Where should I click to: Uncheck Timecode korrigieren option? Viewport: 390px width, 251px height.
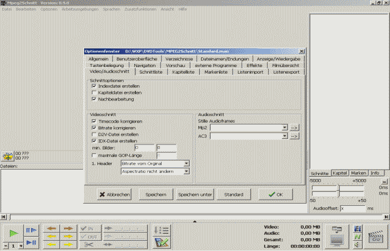click(x=94, y=121)
